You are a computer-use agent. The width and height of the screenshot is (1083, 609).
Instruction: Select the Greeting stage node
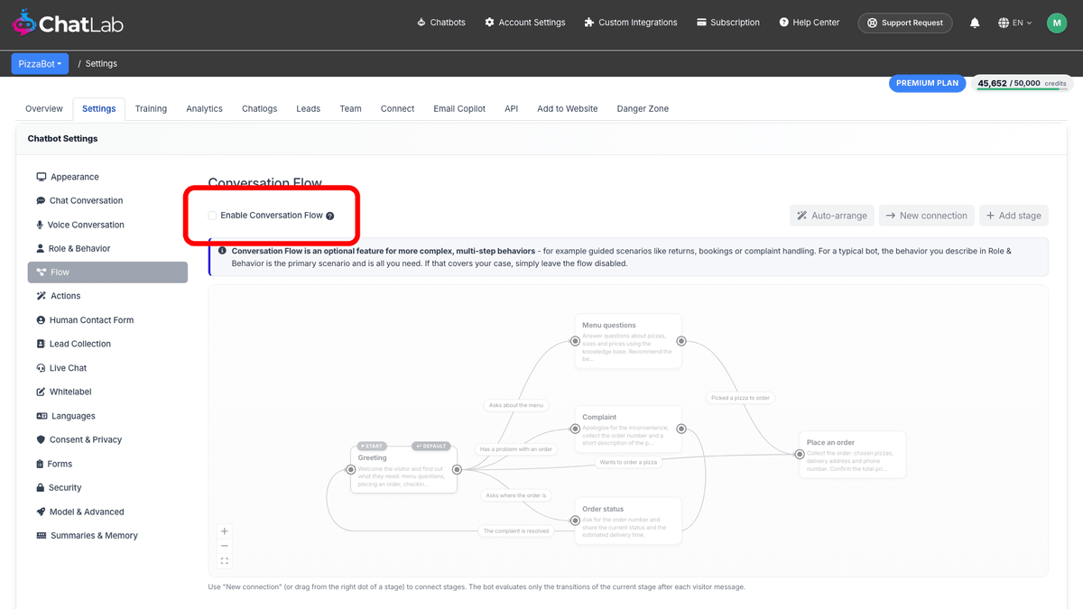(x=403, y=469)
